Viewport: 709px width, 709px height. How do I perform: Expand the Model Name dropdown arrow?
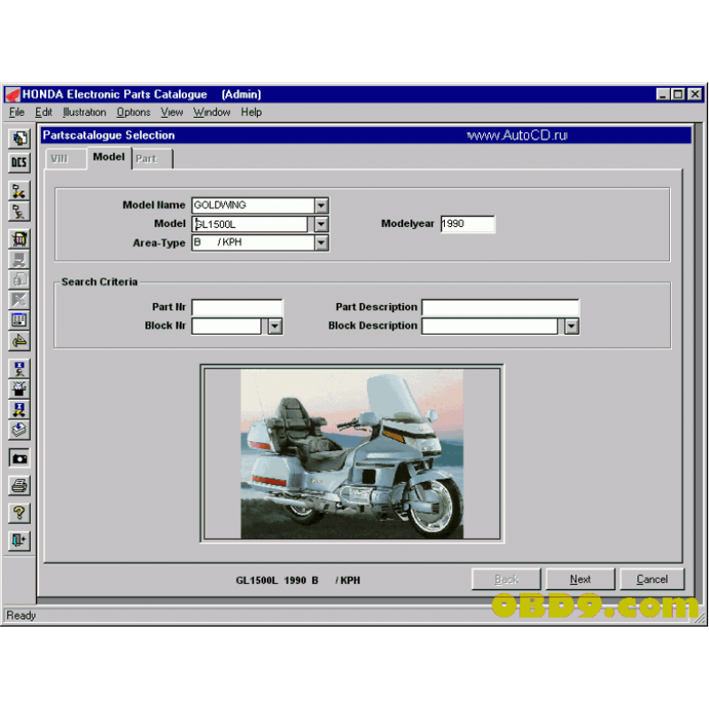click(321, 206)
